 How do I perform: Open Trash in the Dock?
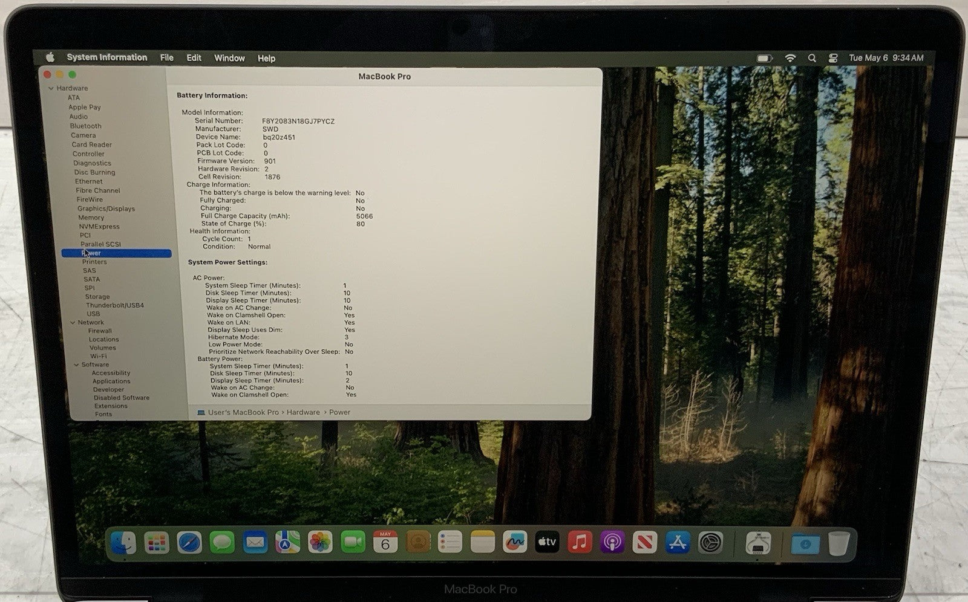point(839,543)
